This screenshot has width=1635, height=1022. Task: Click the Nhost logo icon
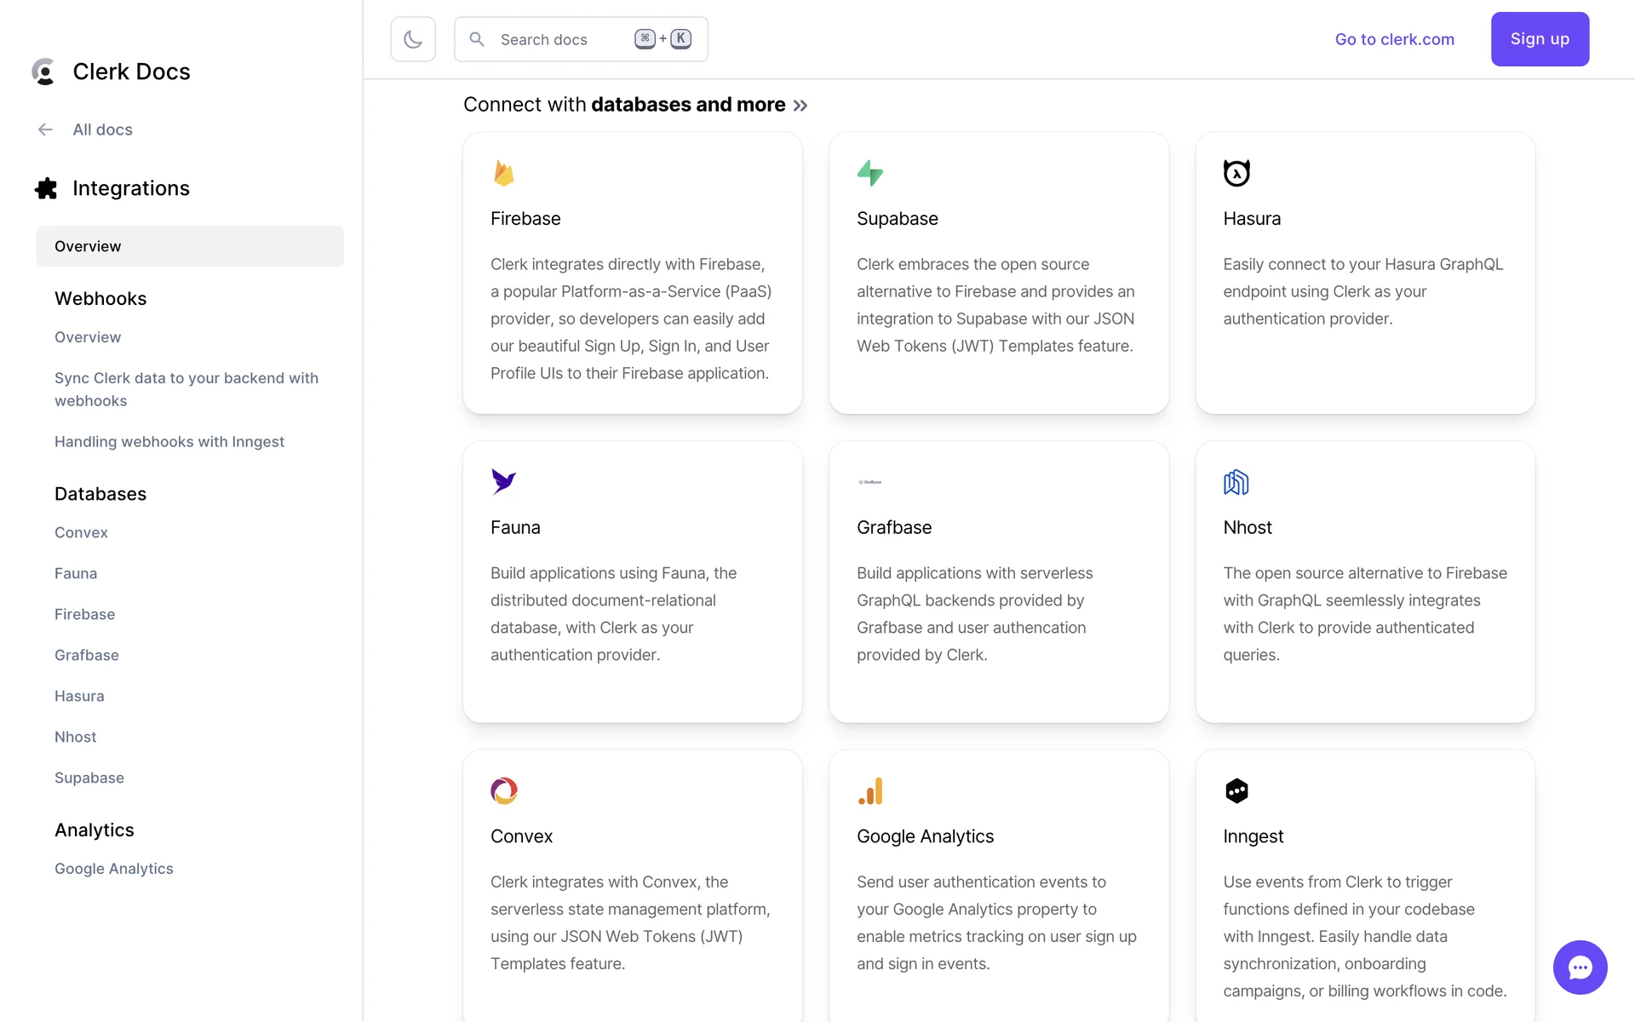click(x=1236, y=482)
